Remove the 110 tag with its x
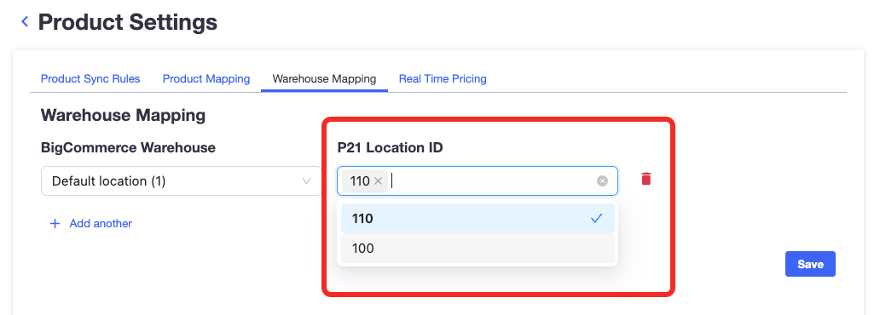Viewport: 880px width, 315px height. (x=378, y=181)
